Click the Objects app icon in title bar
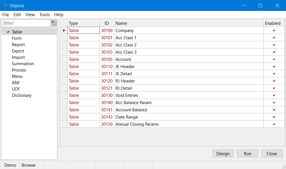286x169 pixels. [5, 5]
